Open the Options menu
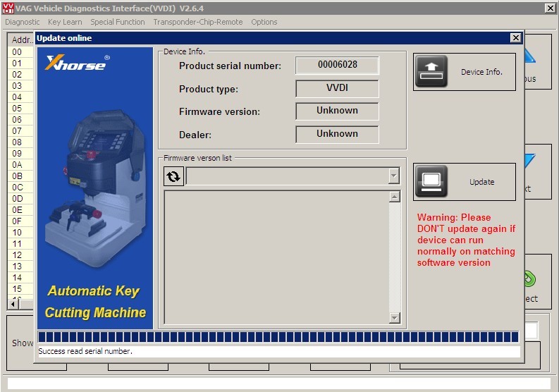The width and height of the screenshot is (559, 392). coord(264,22)
